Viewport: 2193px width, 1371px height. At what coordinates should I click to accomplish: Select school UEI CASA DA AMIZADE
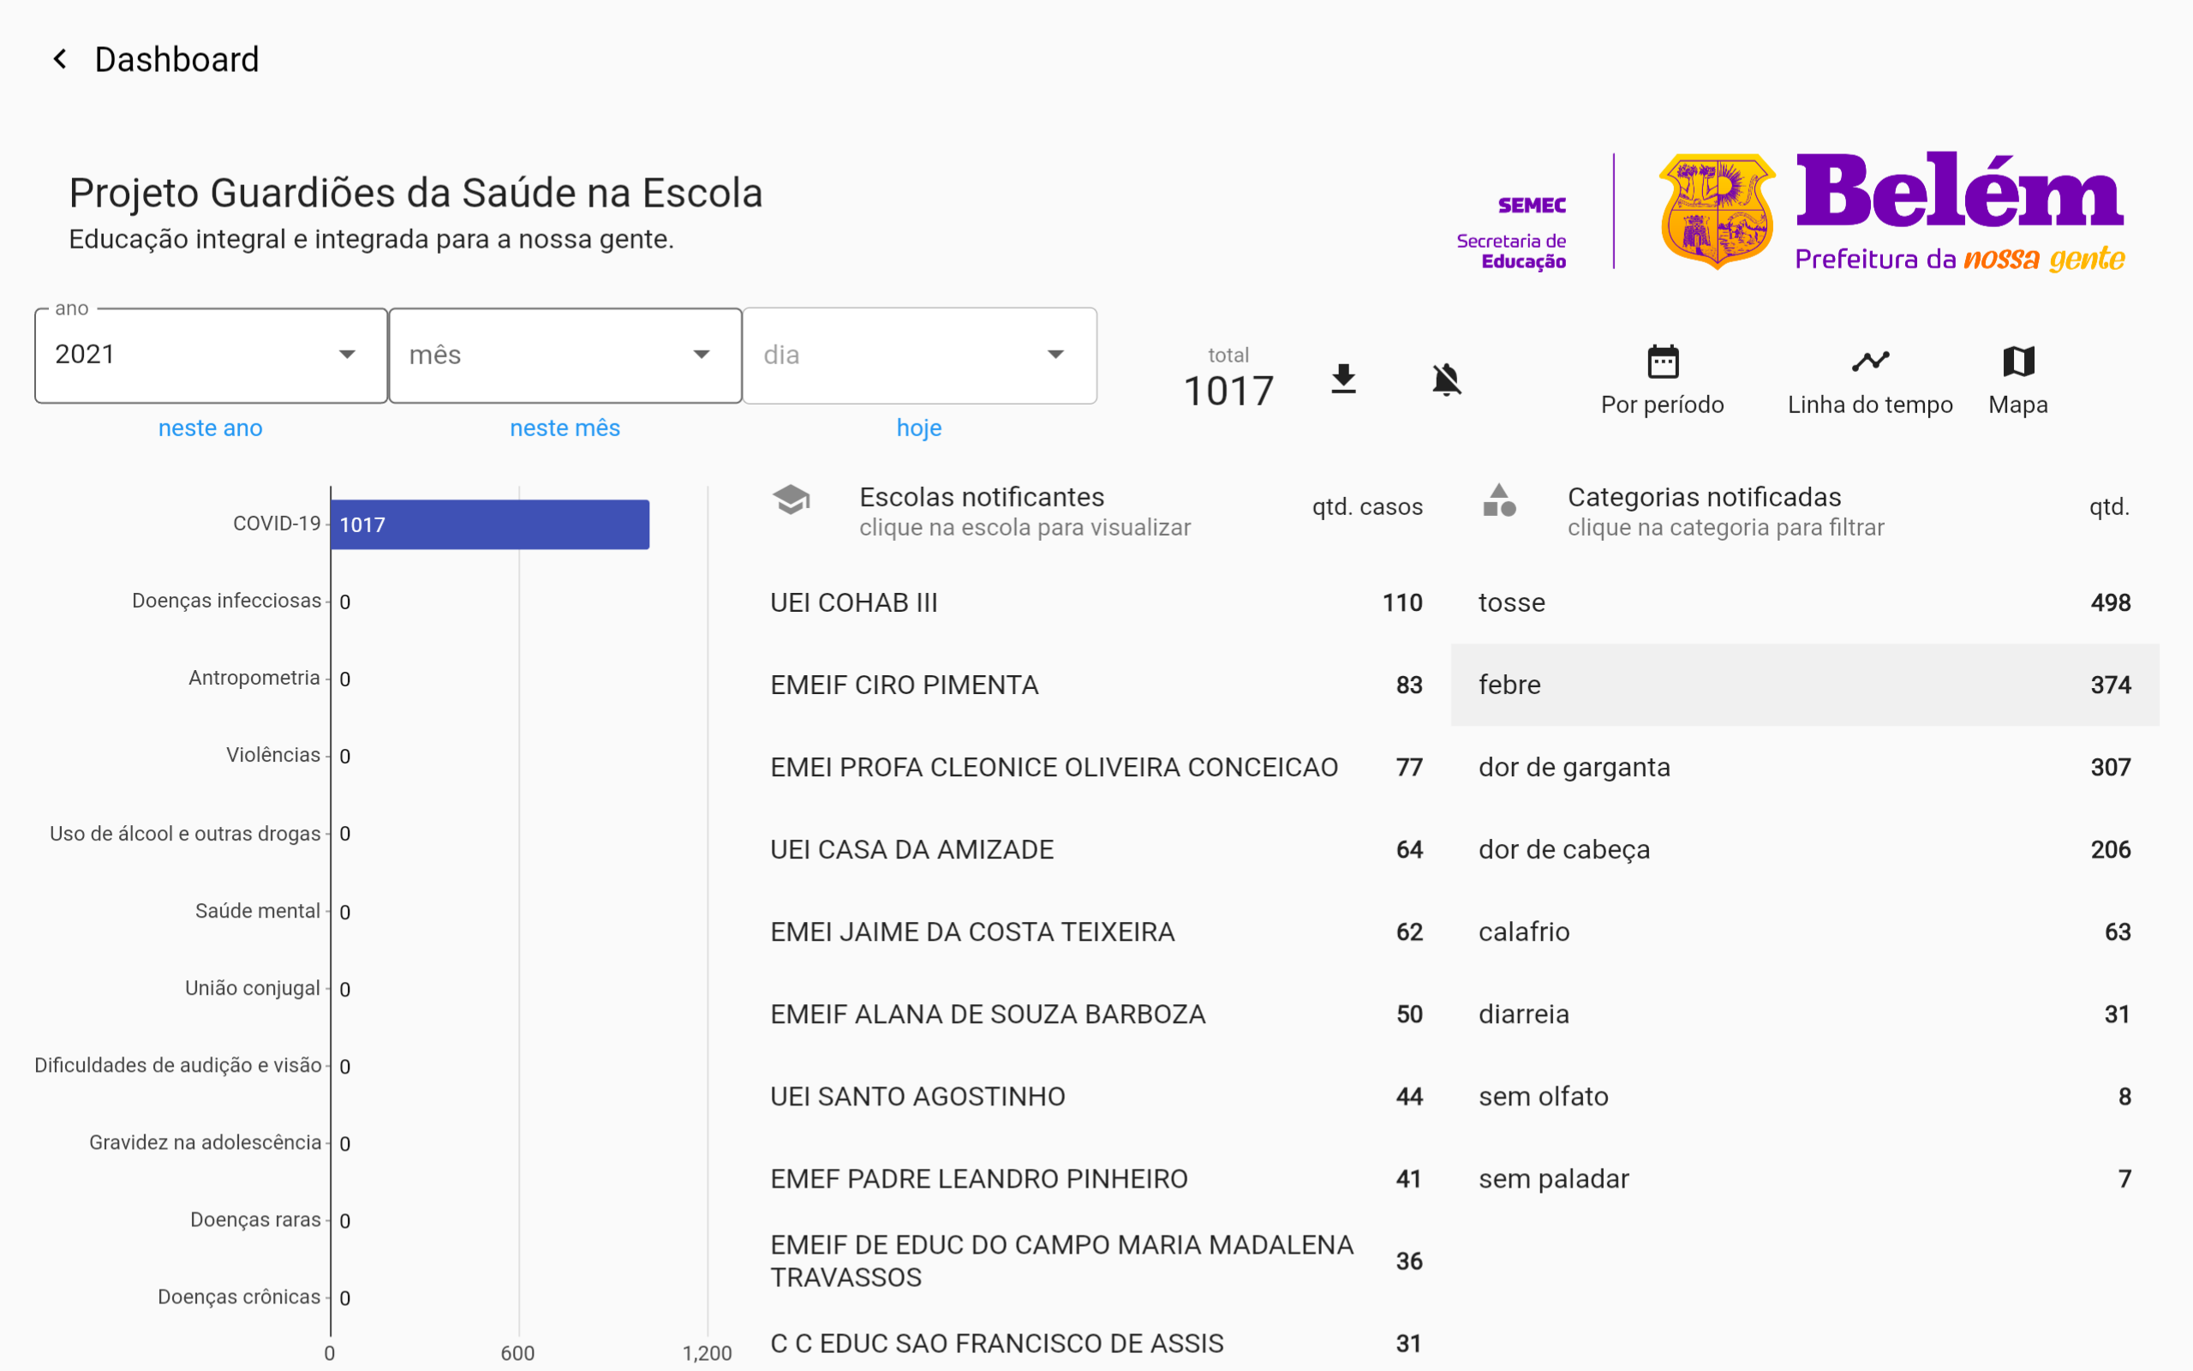pyautogui.click(x=1096, y=850)
